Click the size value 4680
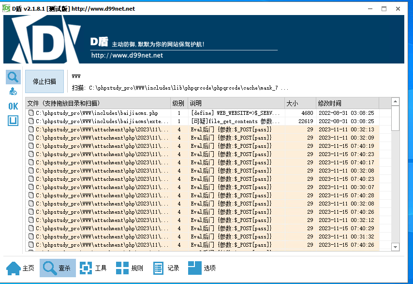 point(307,113)
